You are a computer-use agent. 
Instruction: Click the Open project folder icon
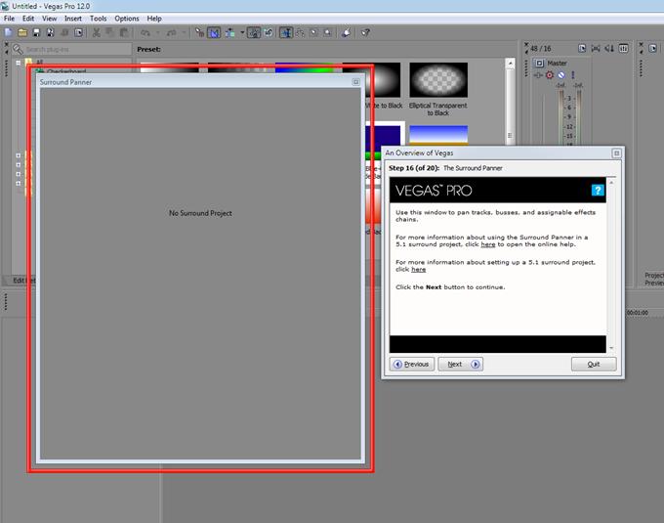pos(22,32)
